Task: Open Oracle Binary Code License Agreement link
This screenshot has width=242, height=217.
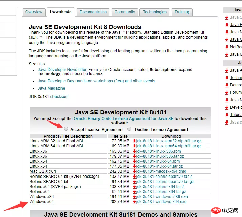Action: click(x=124, y=119)
